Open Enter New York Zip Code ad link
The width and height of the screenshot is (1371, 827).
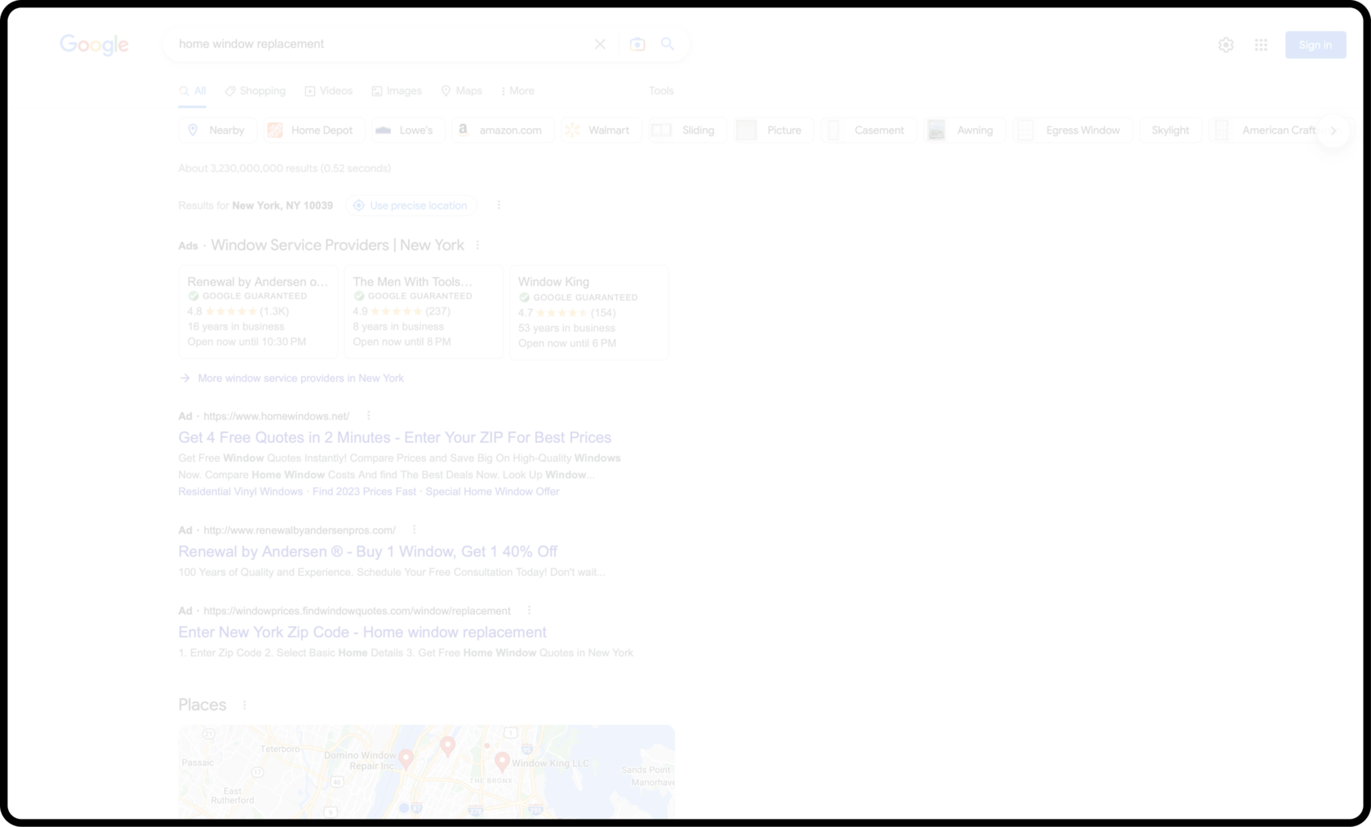coord(362,633)
